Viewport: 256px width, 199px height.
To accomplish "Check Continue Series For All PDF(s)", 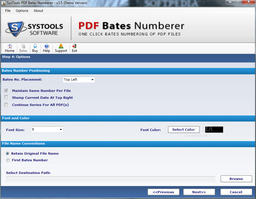I will 6,105.
